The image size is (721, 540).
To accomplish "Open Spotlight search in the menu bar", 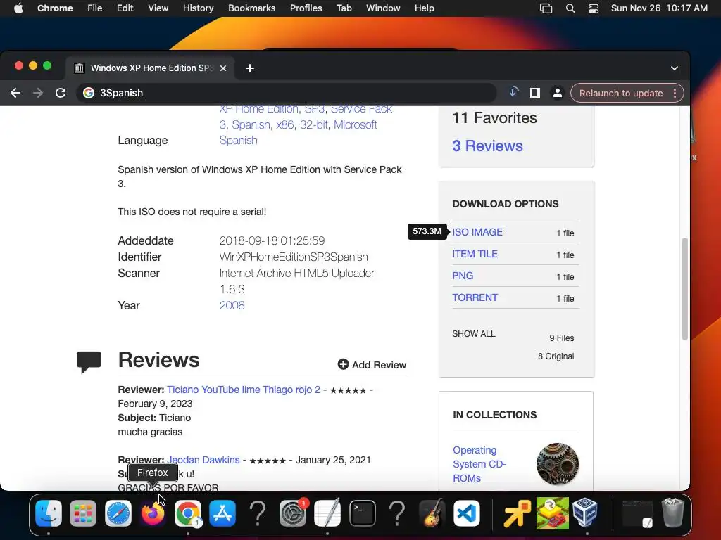I will 570,8.
